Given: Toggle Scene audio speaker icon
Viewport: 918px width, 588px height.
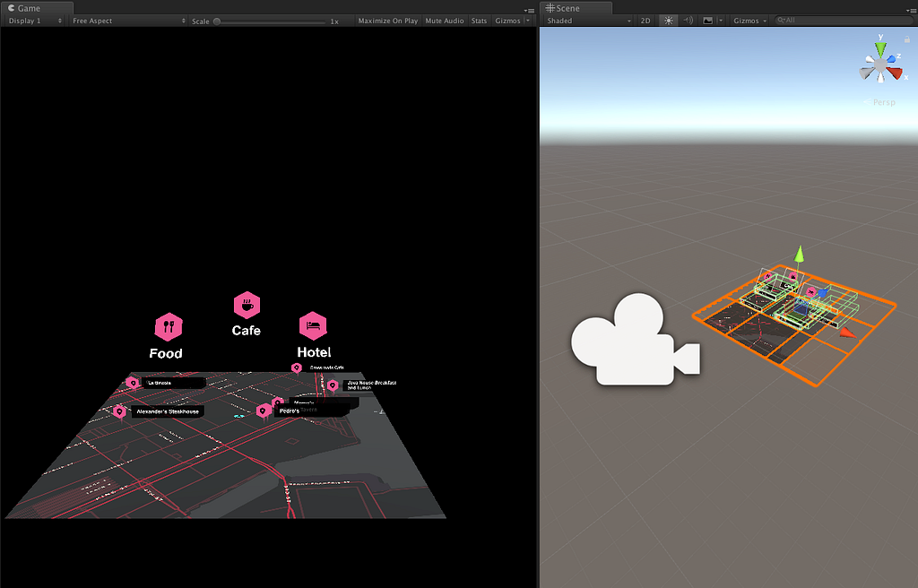Looking at the screenshot, I should [x=688, y=21].
